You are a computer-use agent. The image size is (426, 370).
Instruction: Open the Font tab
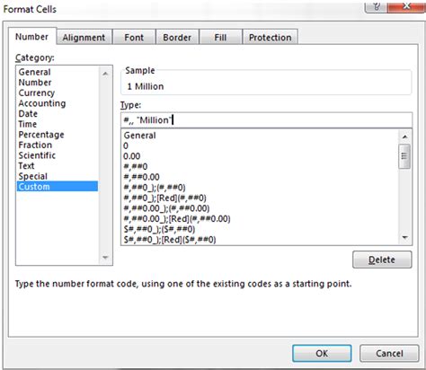pyautogui.click(x=134, y=38)
